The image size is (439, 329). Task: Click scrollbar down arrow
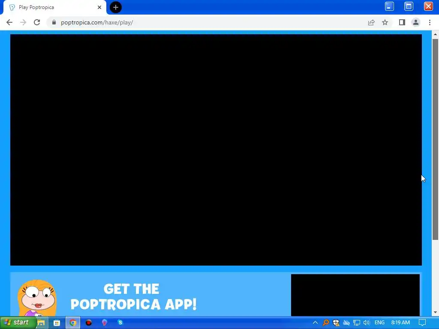pos(435,312)
